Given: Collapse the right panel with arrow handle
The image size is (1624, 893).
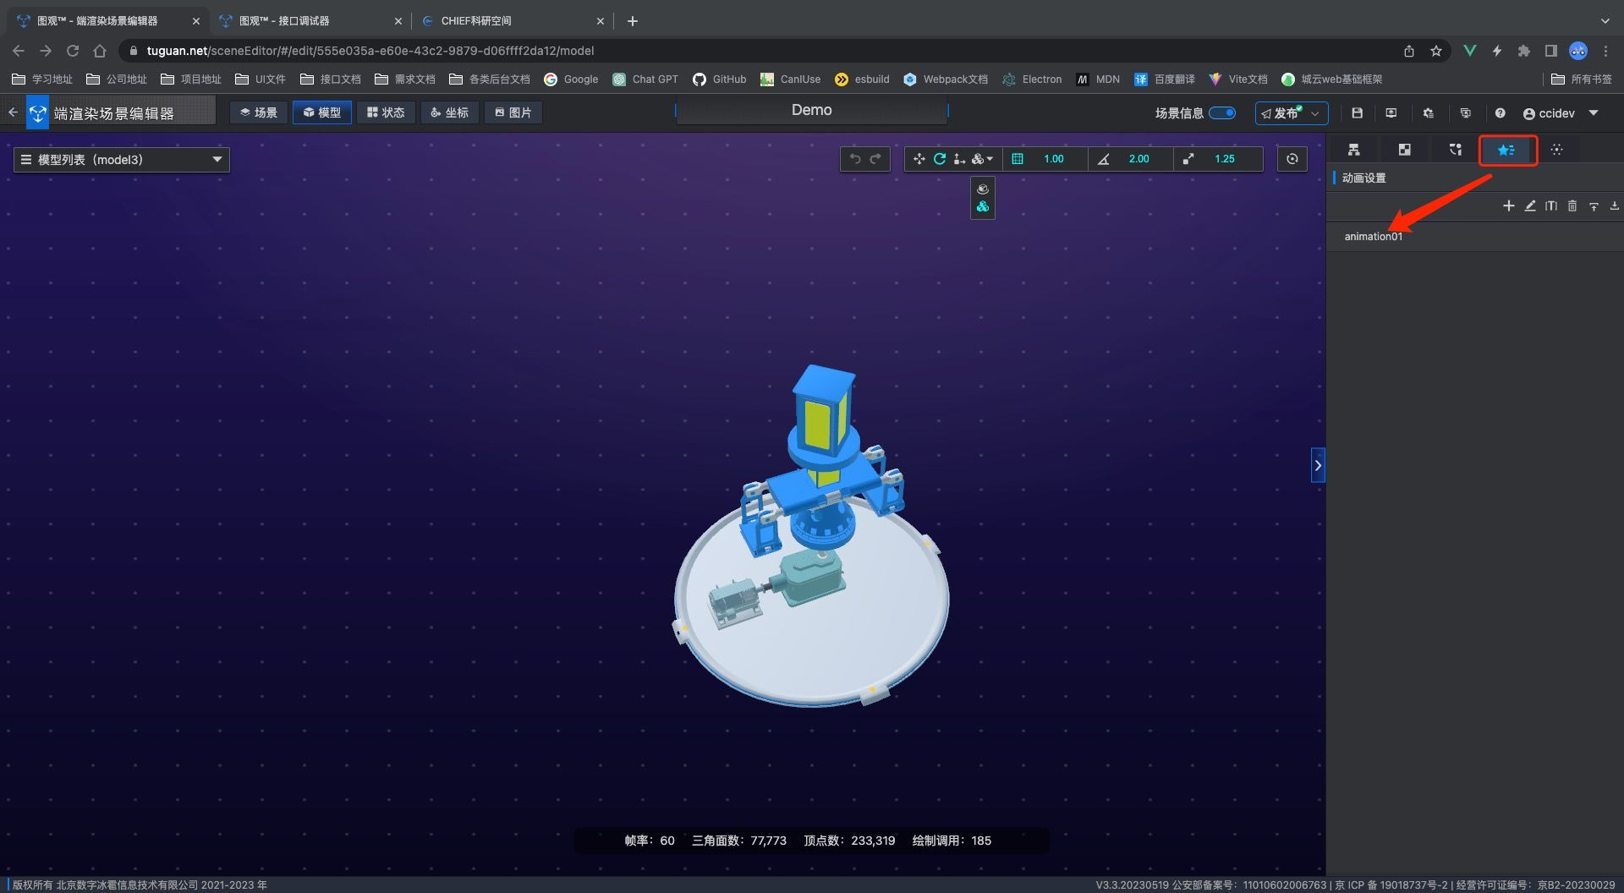Looking at the screenshot, I should pos(1317,465).
